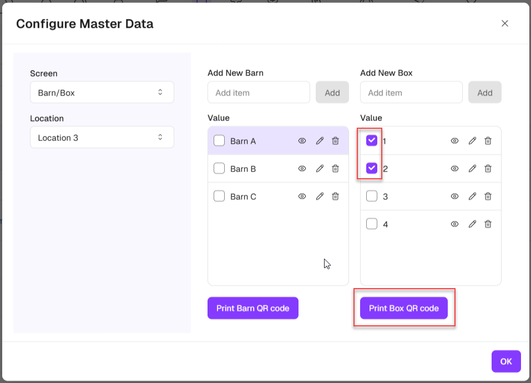The width and height of the screenshot is (531, 383).
Task: Open the Screen dropdown showing Barn/Box
Action: tap(102, 93)
